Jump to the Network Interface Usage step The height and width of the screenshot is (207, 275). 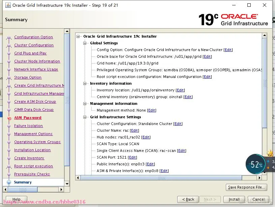[x=36, y=69]
